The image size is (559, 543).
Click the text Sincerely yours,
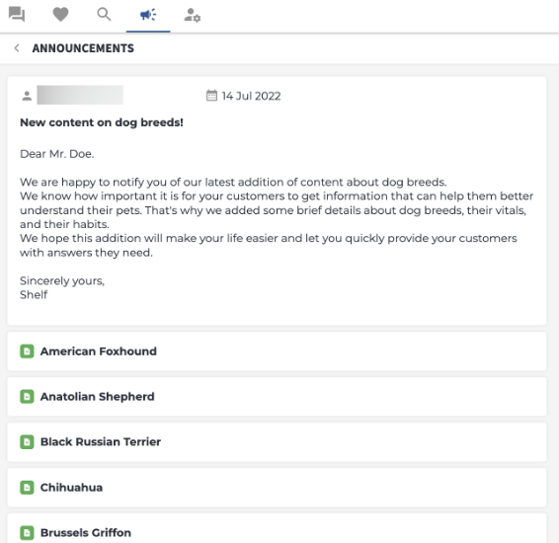point(62,280)
